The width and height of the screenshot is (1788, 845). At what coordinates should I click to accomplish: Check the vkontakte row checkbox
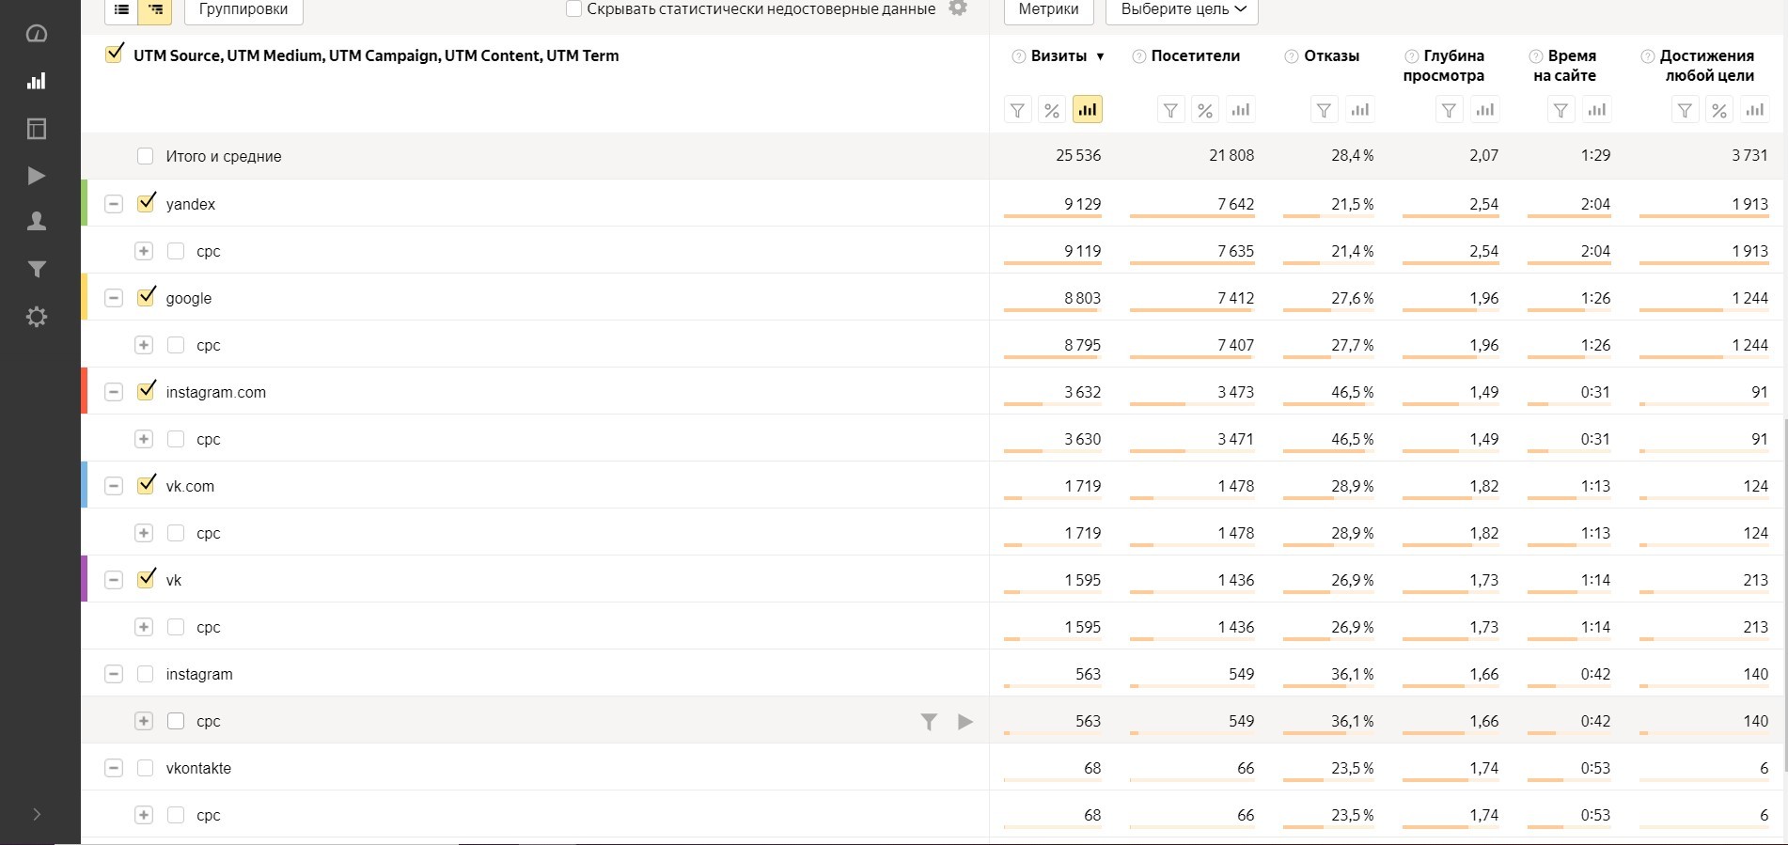pos(145,768)
